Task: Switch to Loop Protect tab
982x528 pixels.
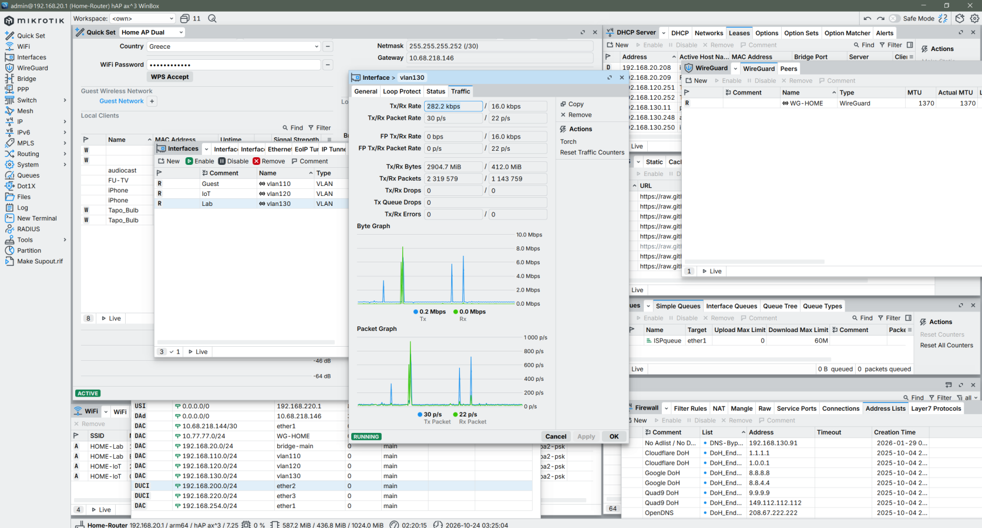Action: [x=402, y=92]
